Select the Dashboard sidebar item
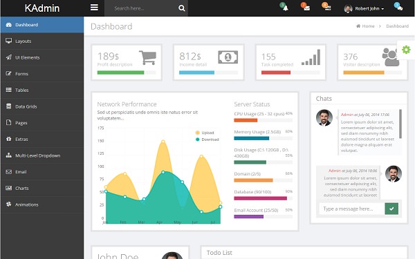The image size is (415, 259). (x=42, y=25)
